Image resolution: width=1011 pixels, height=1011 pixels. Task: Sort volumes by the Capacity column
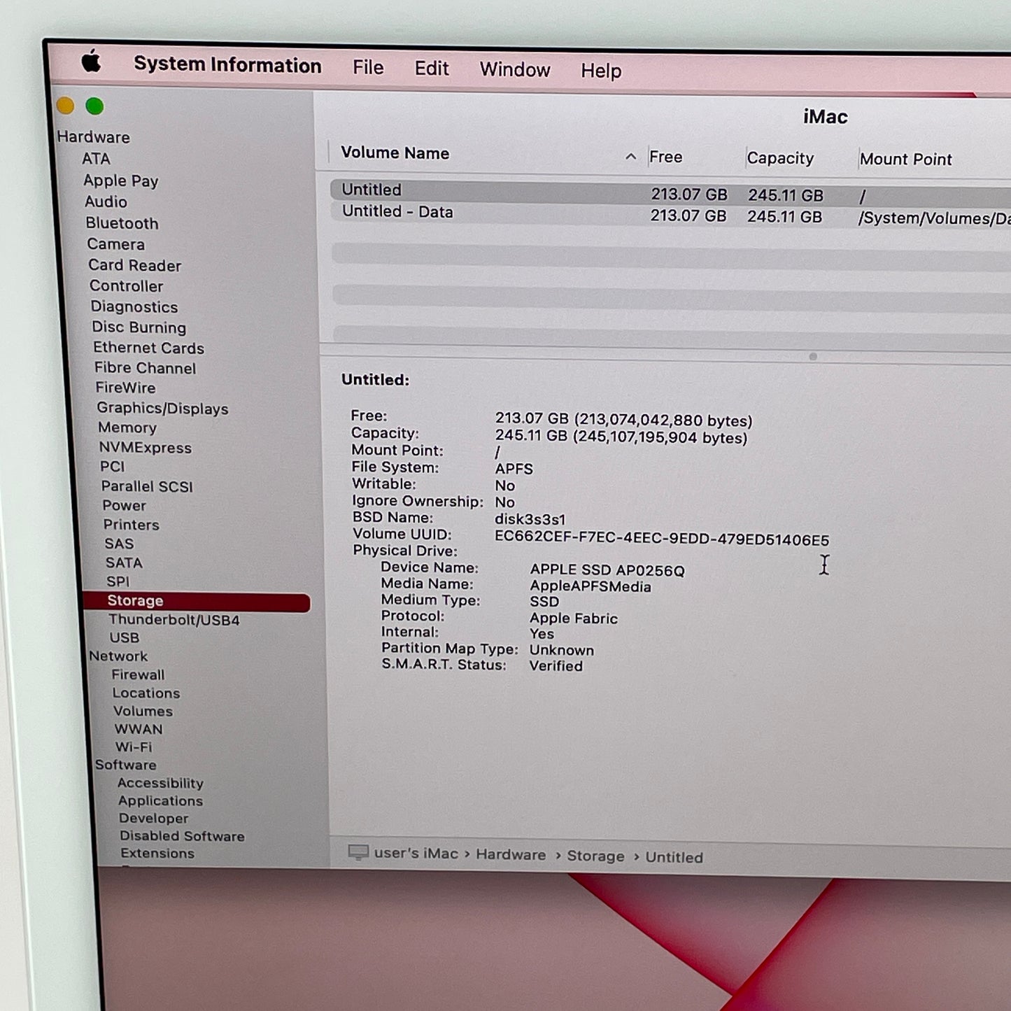(x=780, y=158)
